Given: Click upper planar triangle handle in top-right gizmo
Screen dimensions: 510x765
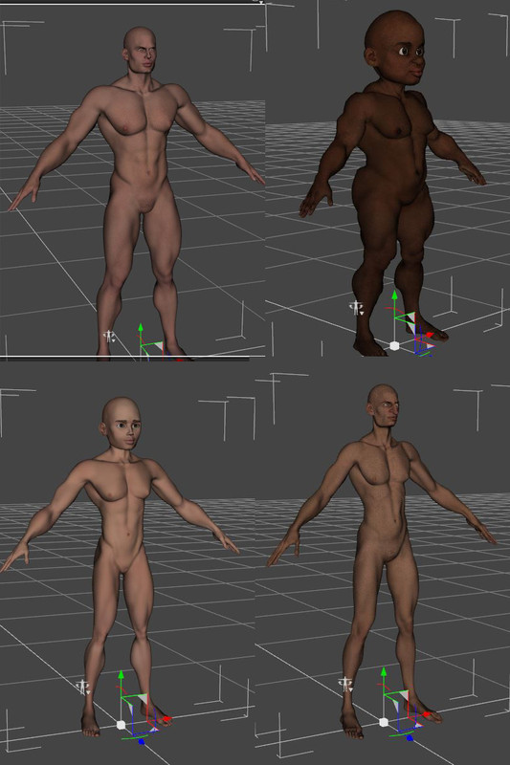Looking at the screenshot, I should [410, 317].
